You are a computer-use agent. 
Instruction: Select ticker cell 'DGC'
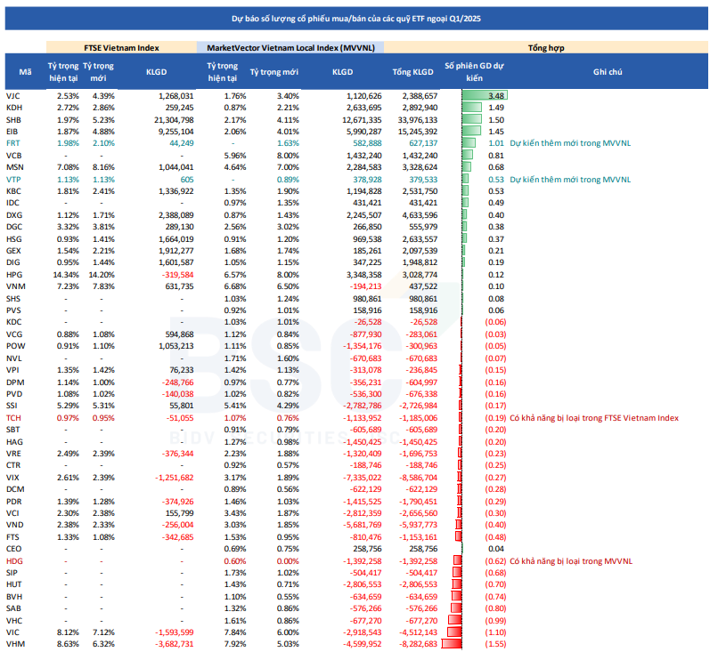point(14,227)
